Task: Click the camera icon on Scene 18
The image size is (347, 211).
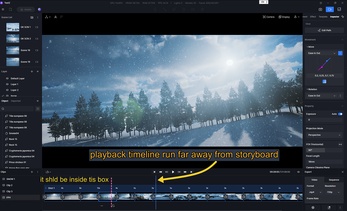Action: (37, 50)
